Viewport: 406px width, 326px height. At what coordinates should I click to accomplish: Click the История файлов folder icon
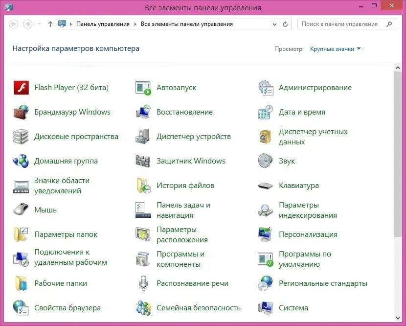tap(144, 186)
